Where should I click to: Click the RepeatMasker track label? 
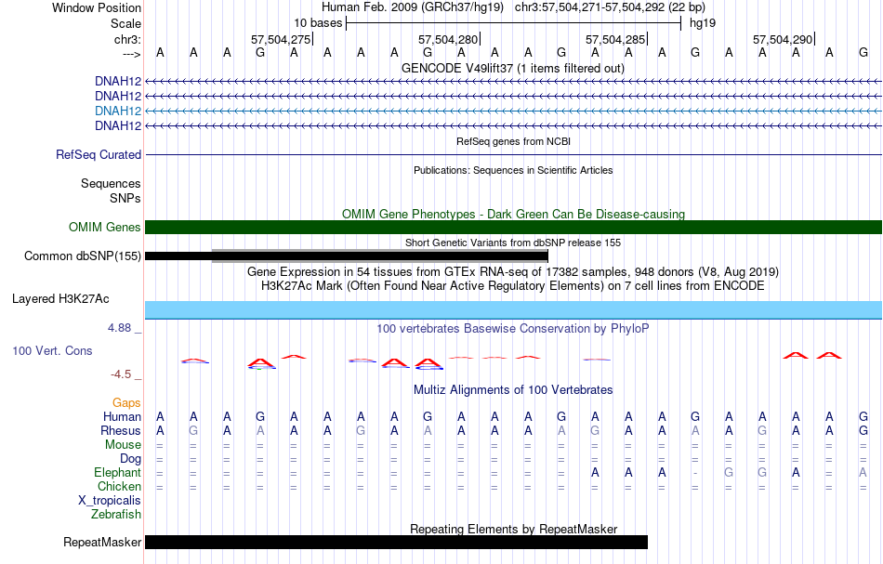pos(102,542)
